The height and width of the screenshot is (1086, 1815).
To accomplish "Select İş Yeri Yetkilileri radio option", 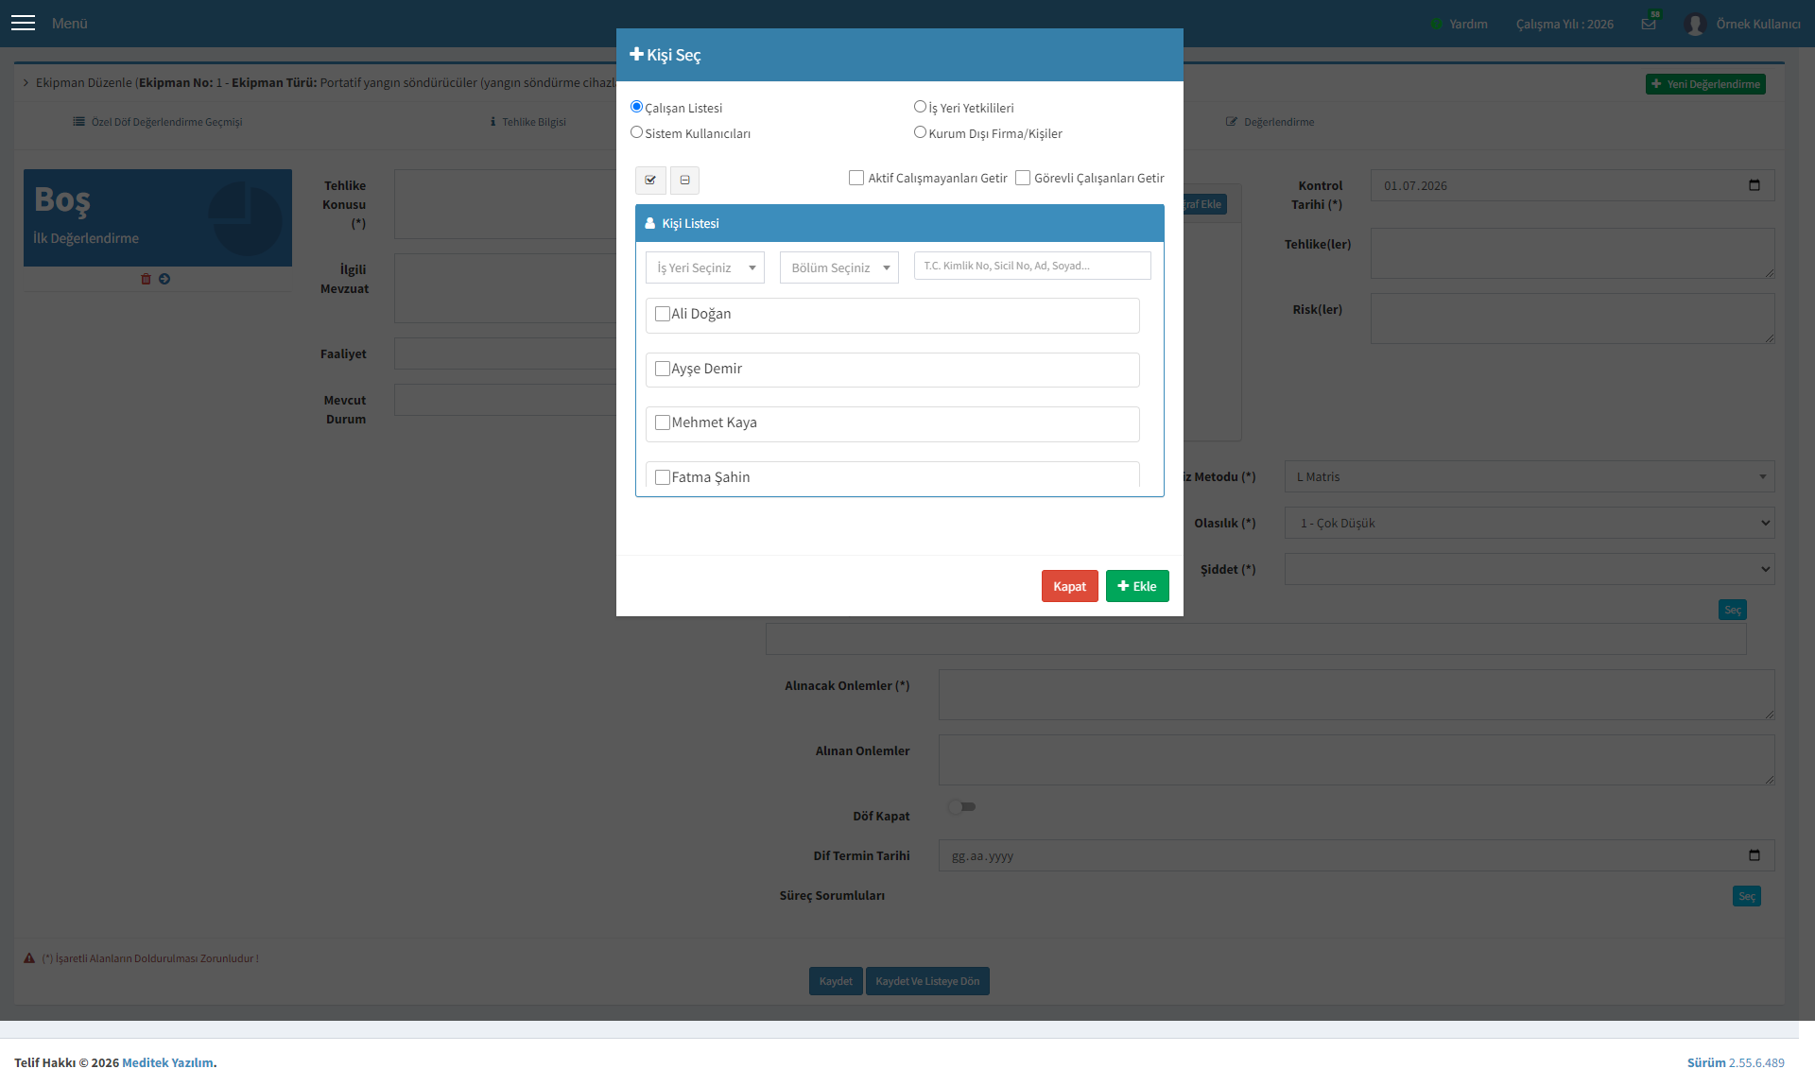I will tap(920, 107).
